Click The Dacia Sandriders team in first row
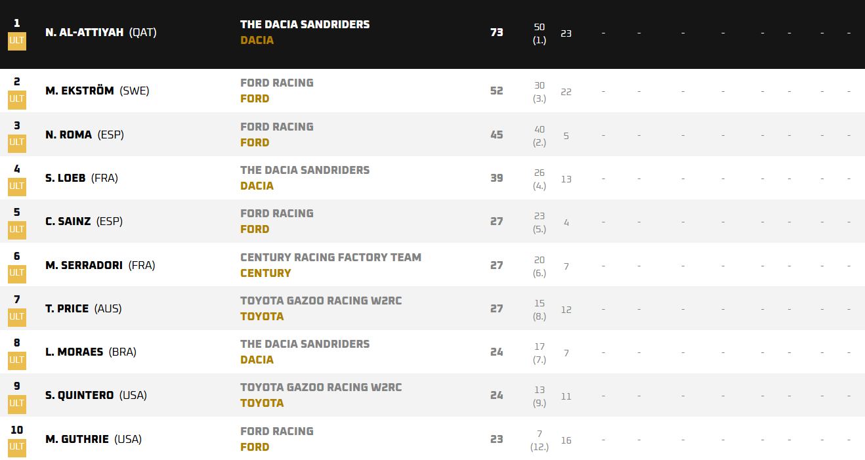Screen dimensions: 865x460 pos(305,24)
